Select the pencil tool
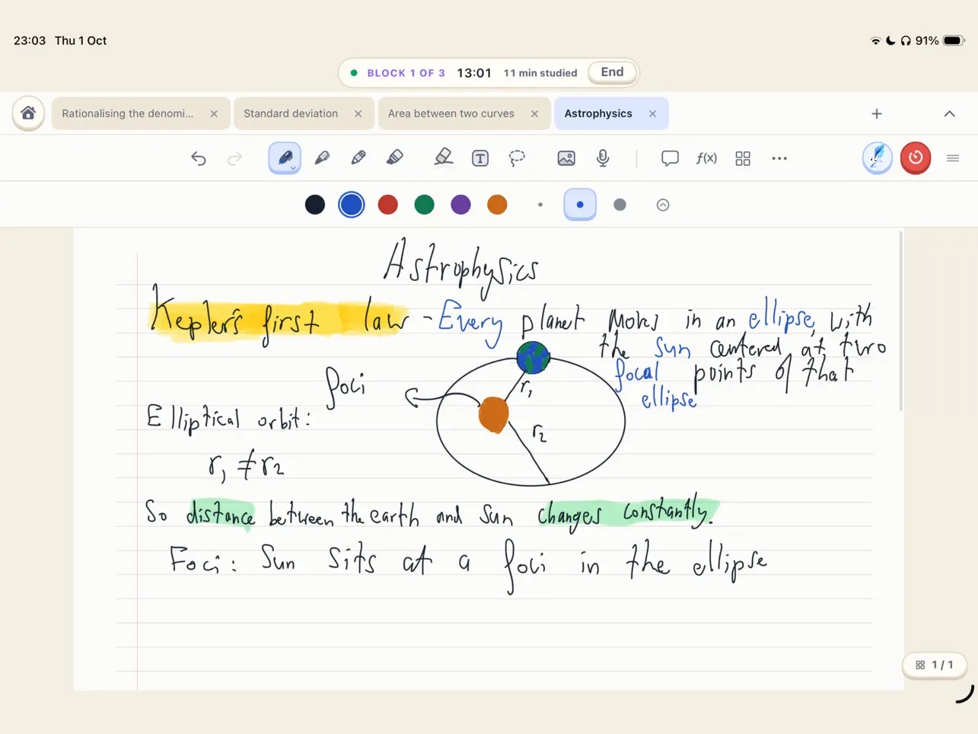 pyautogui.click(x=358, y=158)
